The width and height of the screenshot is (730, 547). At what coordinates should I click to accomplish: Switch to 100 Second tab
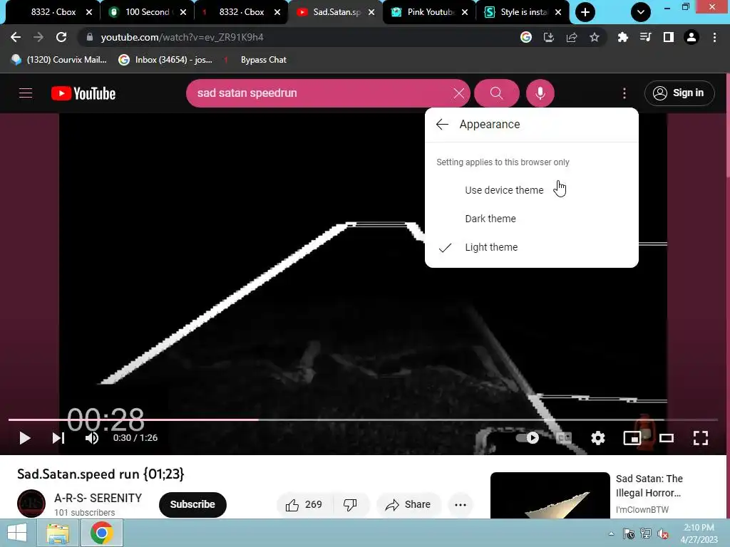click(x=147, y=12)
